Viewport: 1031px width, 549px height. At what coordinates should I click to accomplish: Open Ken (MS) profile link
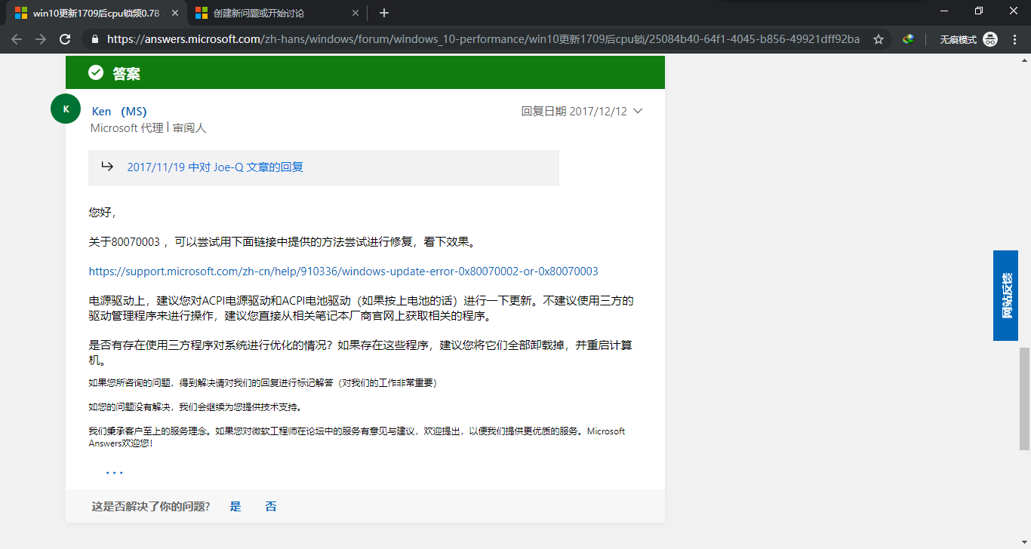click(x=119, y=112)
